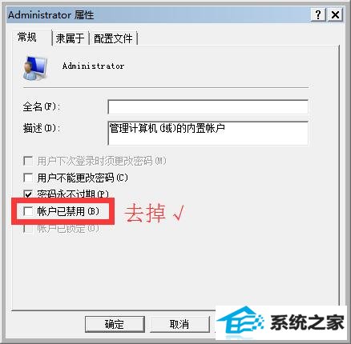Screen dimensions: 351x344
Task: Toggle 用户下次登录时须更改密码 checkbox
Action: [28, 161]
